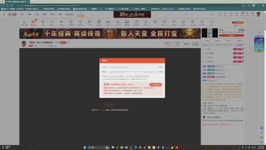Image resolution: width=266 pixels, height=150 pixels.
Task: Click the search magnifier icon in header
Action: tap(212, 14)
